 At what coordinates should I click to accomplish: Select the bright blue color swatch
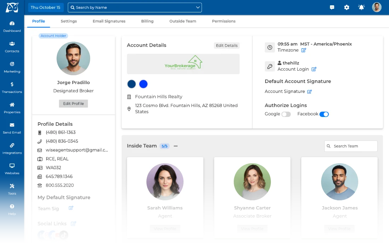143,84
